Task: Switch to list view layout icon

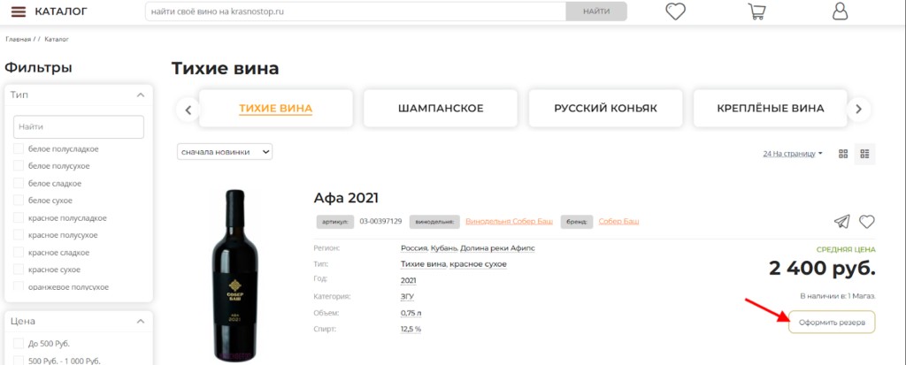Action: pos(864,154)
